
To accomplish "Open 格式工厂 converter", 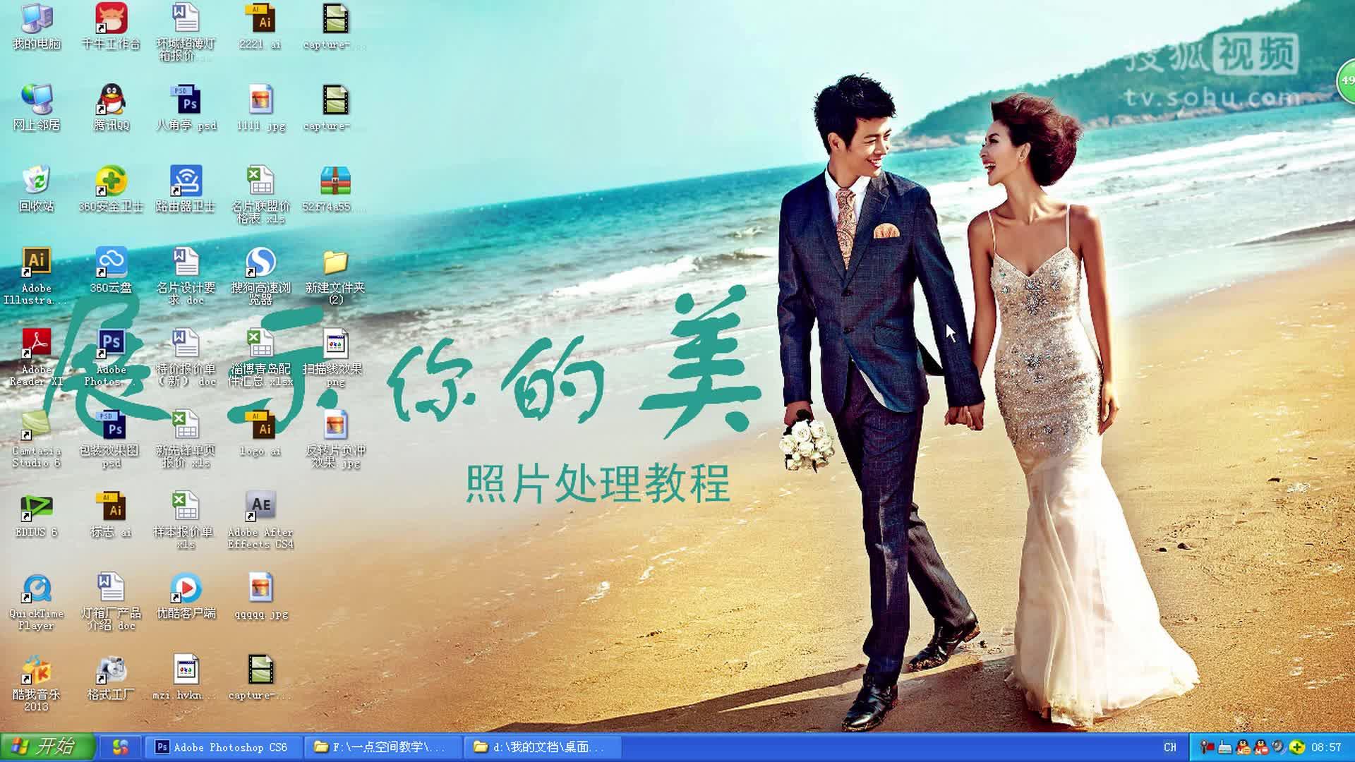I will (111, 670).
